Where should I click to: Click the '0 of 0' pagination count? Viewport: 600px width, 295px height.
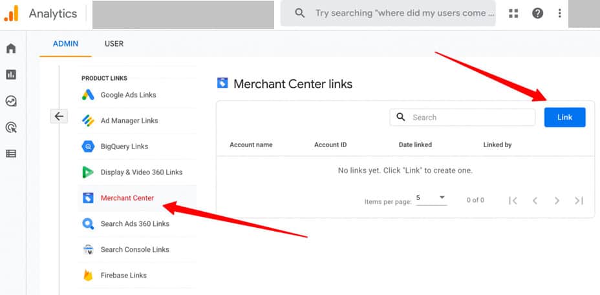[x=475, y=200]
